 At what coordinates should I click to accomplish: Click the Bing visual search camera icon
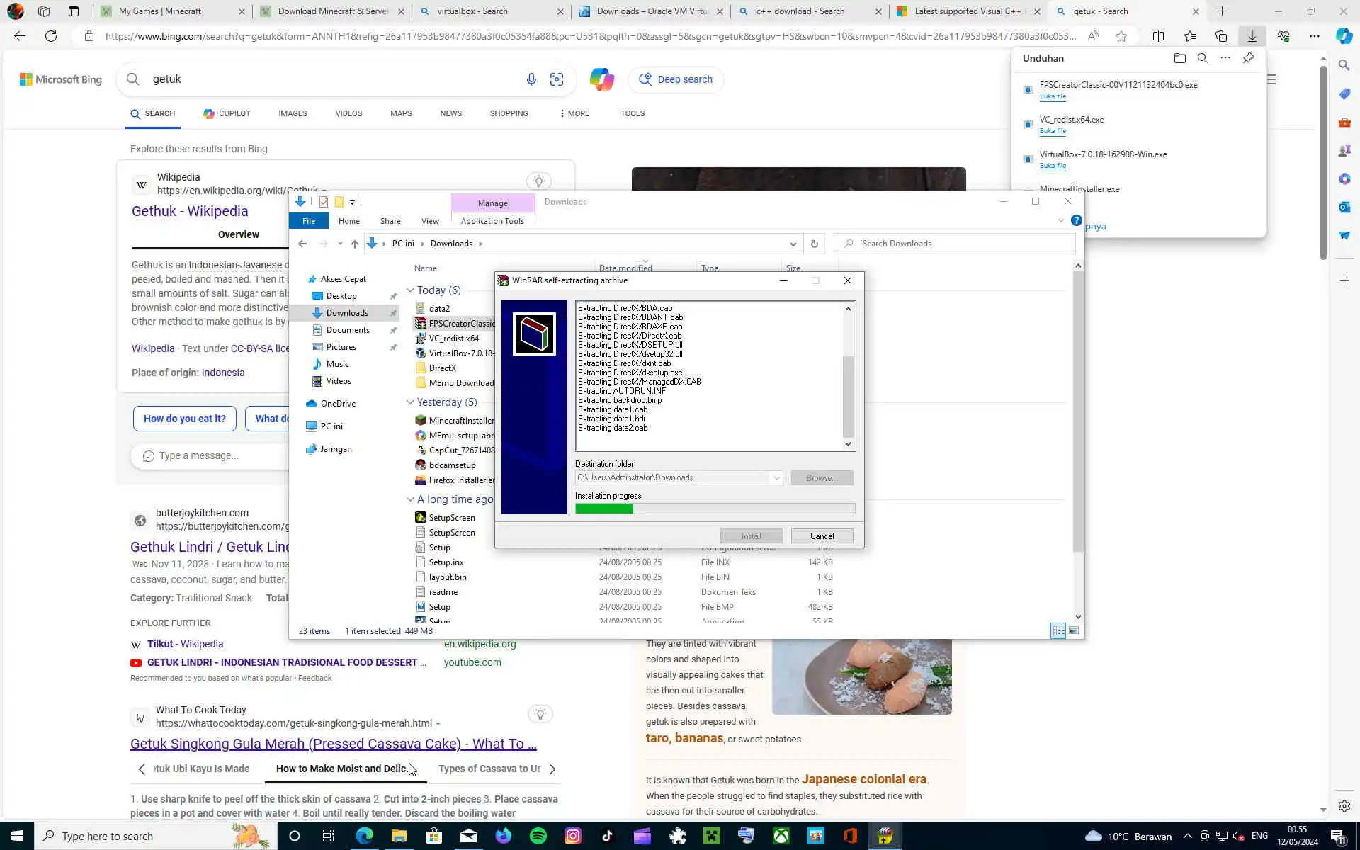point(557,79)
